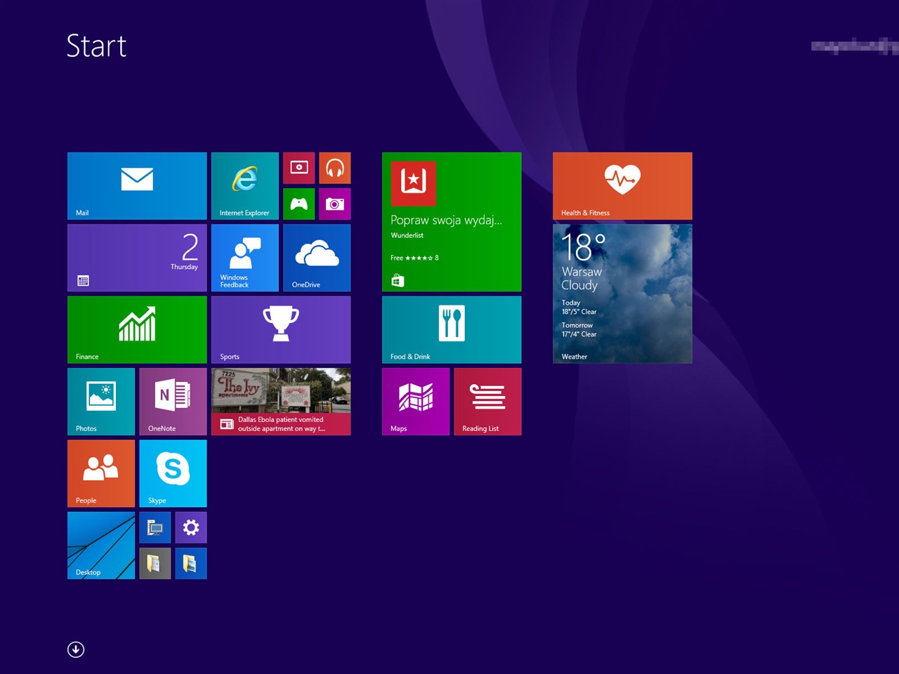Show all apps with the down arrow
The height and width of the screenshot is (674, 899).
click(76, 649)
